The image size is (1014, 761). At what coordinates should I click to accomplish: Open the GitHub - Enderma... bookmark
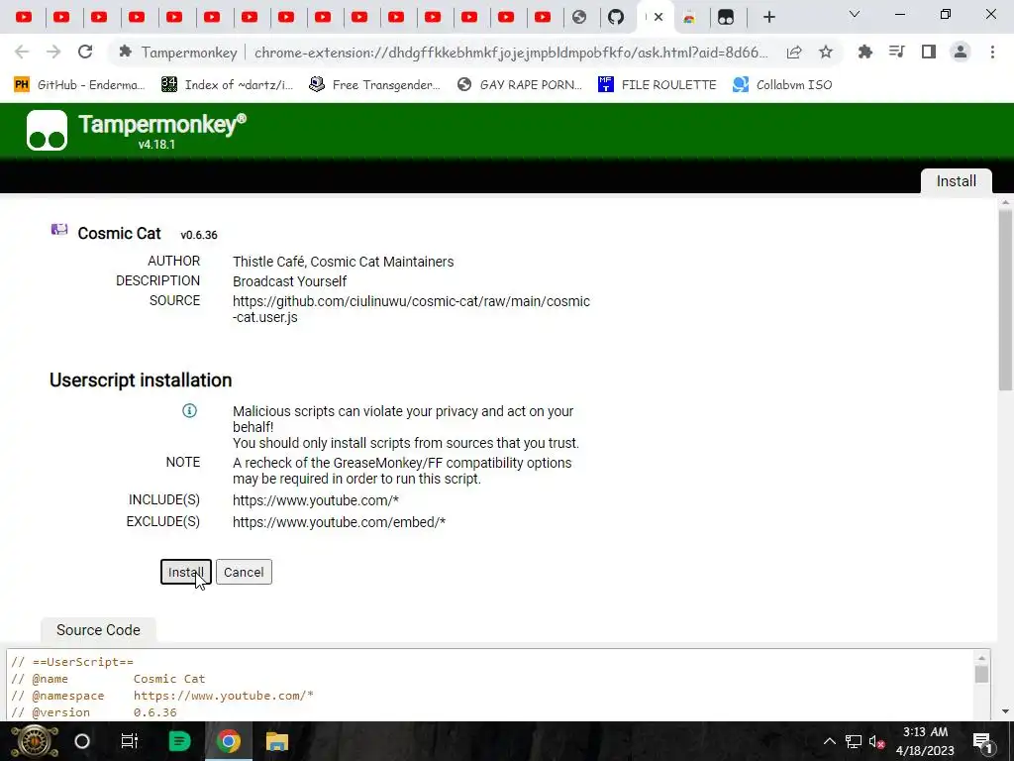[x=79, y=85]
